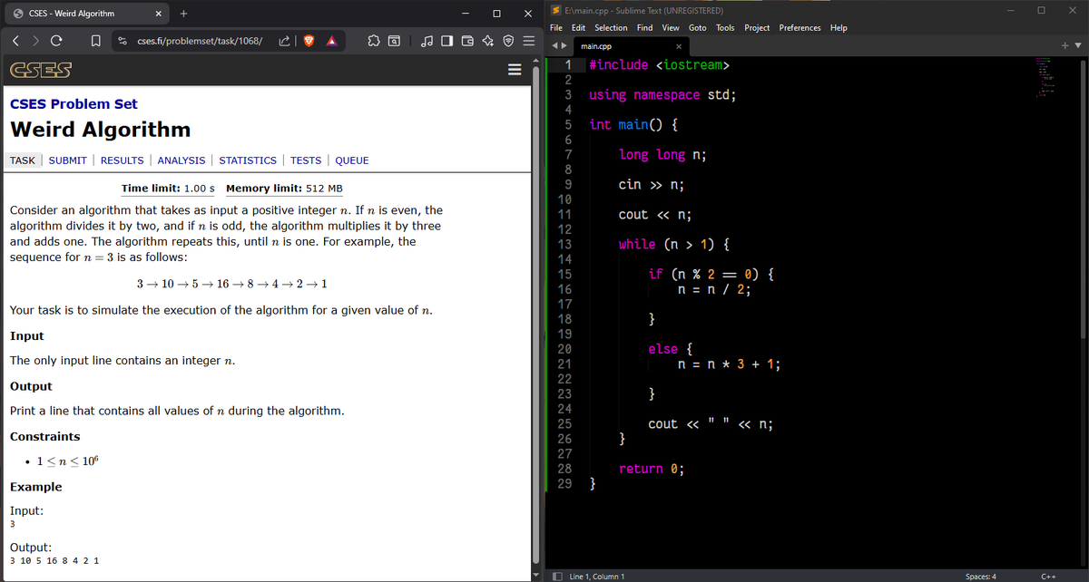
Task: Open Sublime Text View menu
Action: (672, 28)
